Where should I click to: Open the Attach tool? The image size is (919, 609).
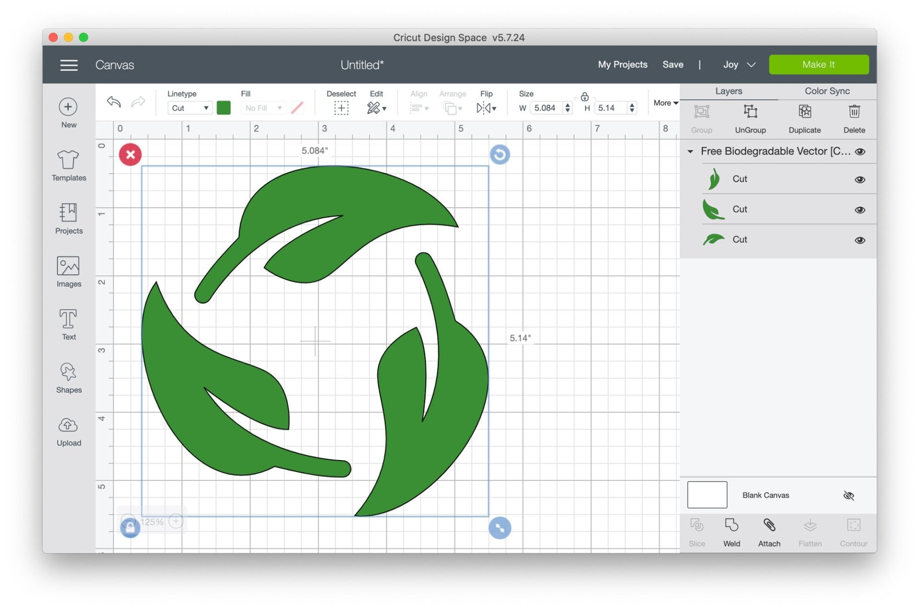coord(769,531)
